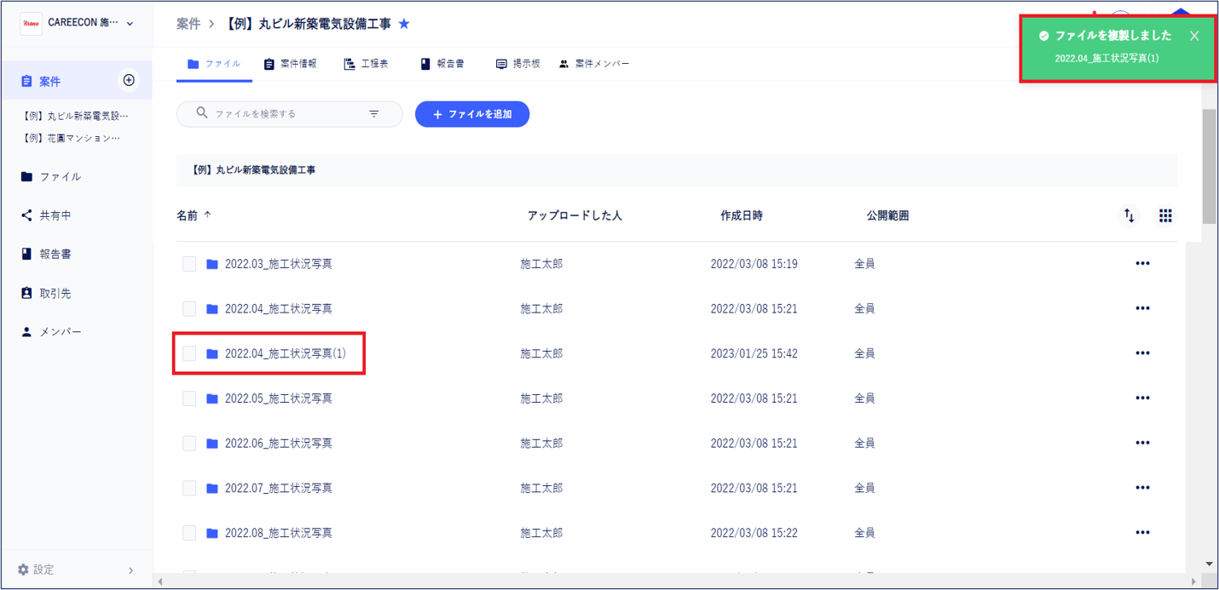Open more options for 2022.08_施工状況写真
The height and width of the screenshot is (590, 1219).
pos(1142,533)
